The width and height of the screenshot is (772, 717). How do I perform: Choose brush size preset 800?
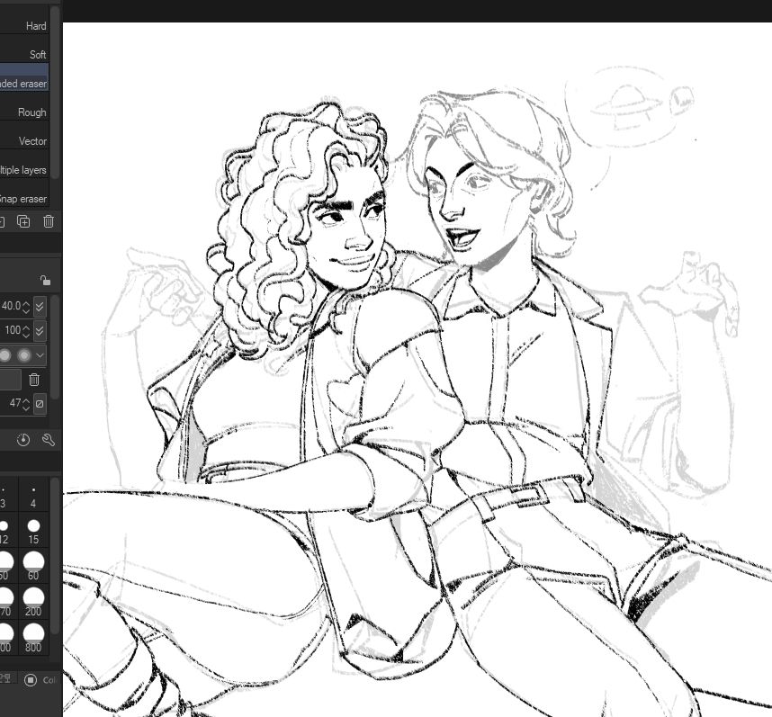click(x=33, y=638)
